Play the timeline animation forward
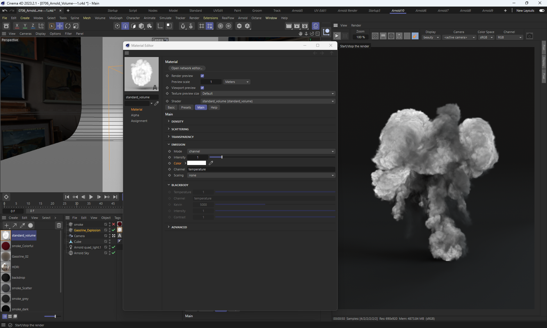 pyautogui.click(x=91, y=197)
